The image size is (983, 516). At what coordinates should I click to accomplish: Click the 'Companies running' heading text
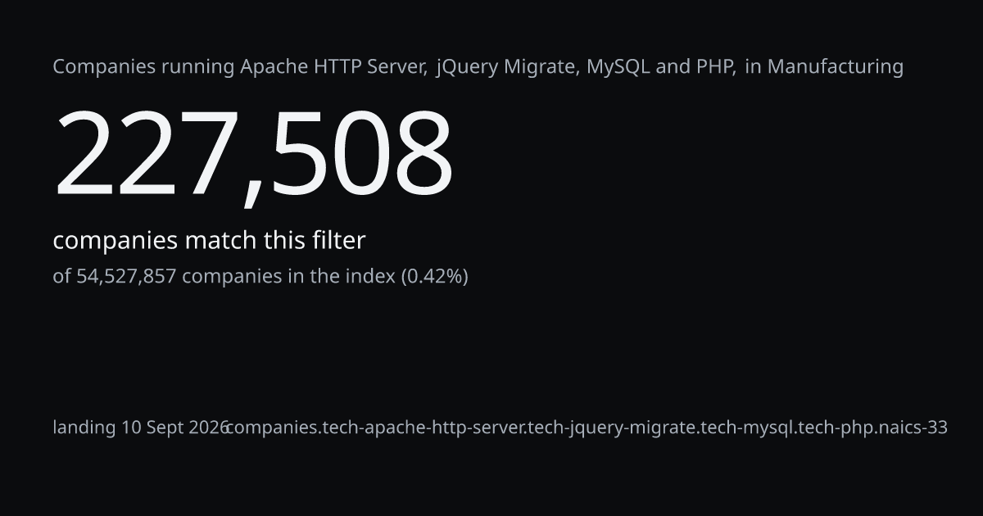(x=144, y=67)
